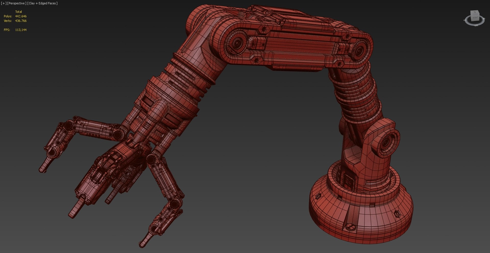Viewport: 490px width, 253px height.
Task: Click the S marker on ViewCube compass
Action: pyautogui.click(x=465, y=20)
